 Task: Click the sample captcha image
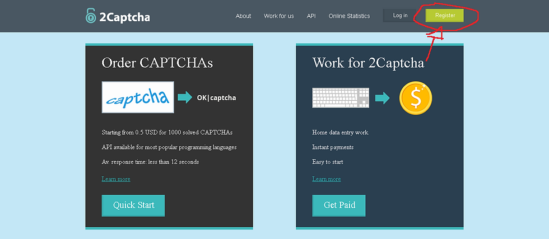[x=138, y=97]
